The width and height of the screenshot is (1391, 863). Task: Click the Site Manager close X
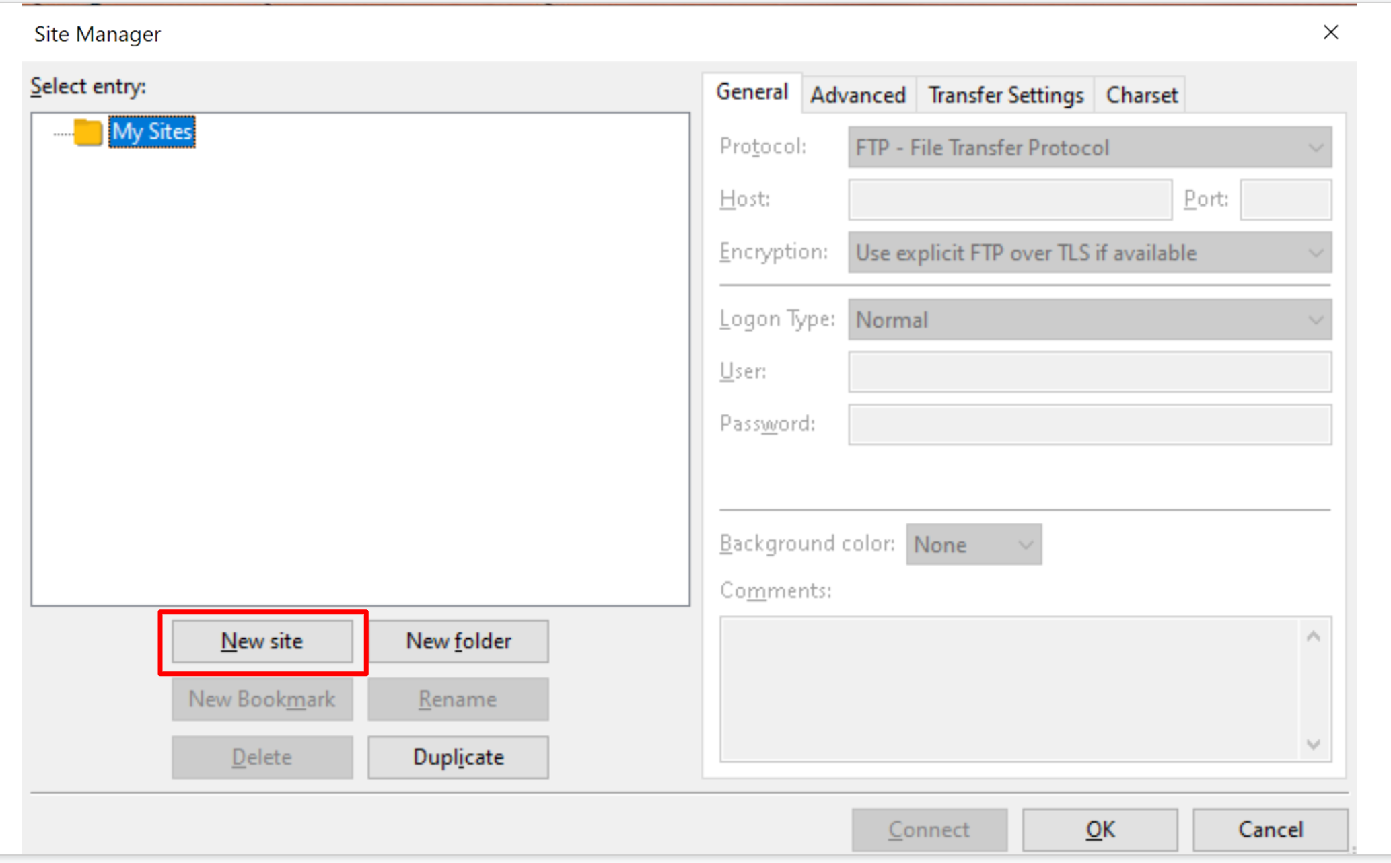point(1330,32)
